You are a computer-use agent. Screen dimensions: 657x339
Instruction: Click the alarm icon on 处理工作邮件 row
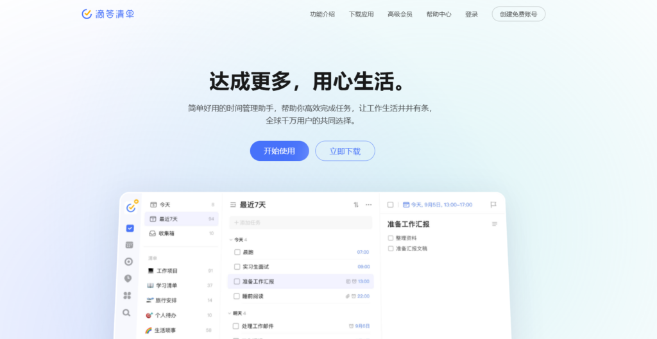351,326
